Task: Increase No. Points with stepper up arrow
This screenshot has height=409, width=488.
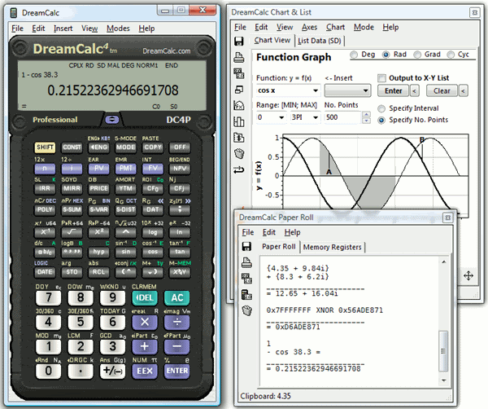Action: (x=366, y=114)
